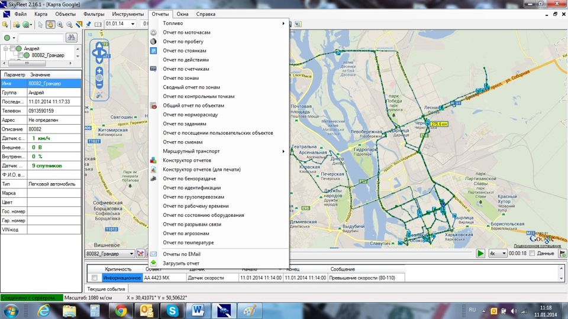Screen dimensions: 568x319
Task: Click the globe map layer icon
Action: pyautogui.click(x=25, y=24)
